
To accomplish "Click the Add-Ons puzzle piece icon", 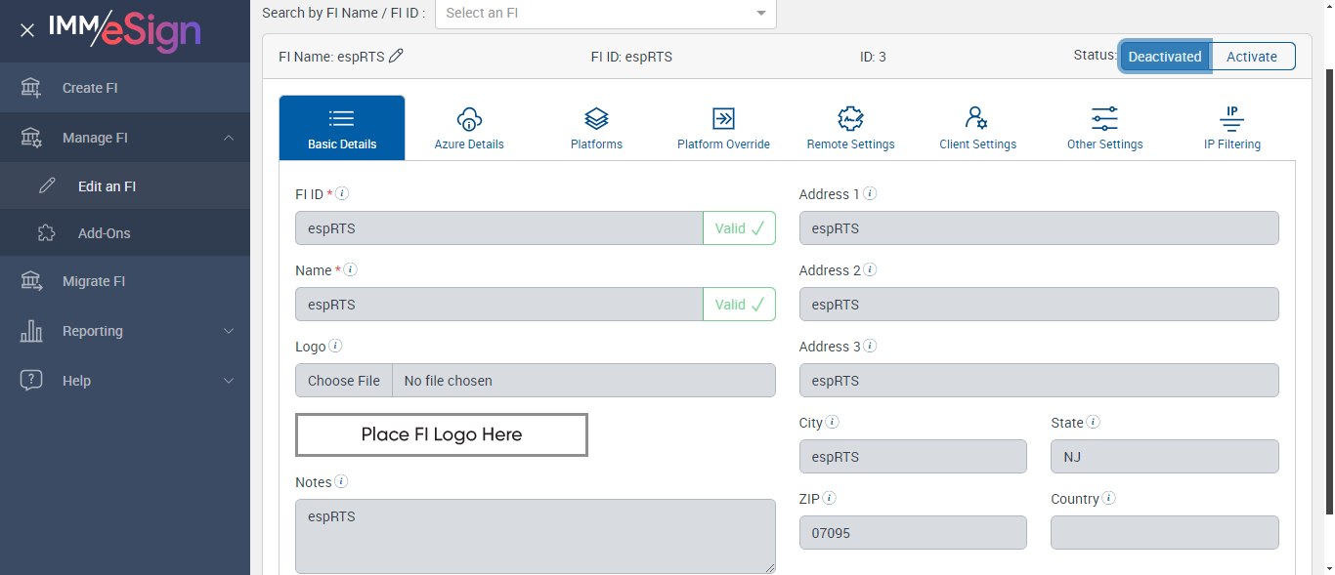I will [46, 233].
